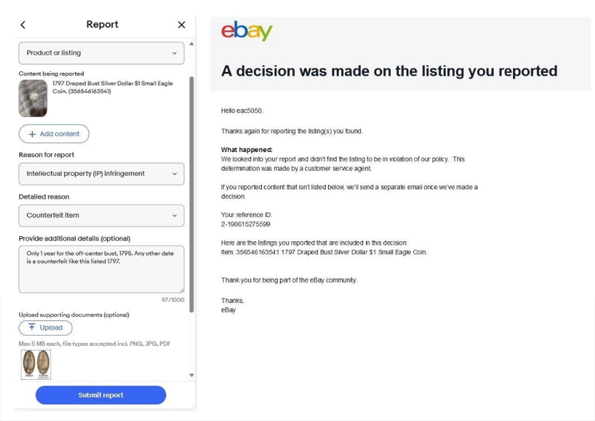595x421 pixels.
Task: Close the Report dialog with X
Action: (181, 25)
